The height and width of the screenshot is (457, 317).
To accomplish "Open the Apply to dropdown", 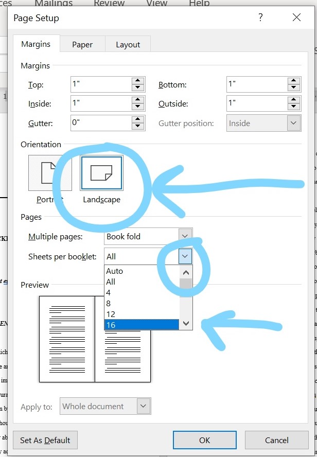I will [x=144, y=406].
